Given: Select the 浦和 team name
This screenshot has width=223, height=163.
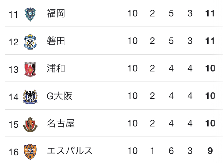Looking at the screenshot, I should click(56, 68).
